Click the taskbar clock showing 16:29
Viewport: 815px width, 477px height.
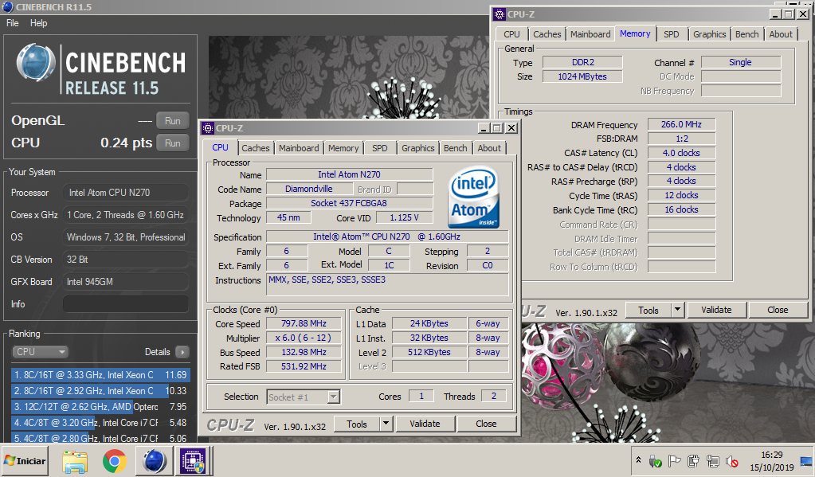pyautogui.click(x=772, y=461)
